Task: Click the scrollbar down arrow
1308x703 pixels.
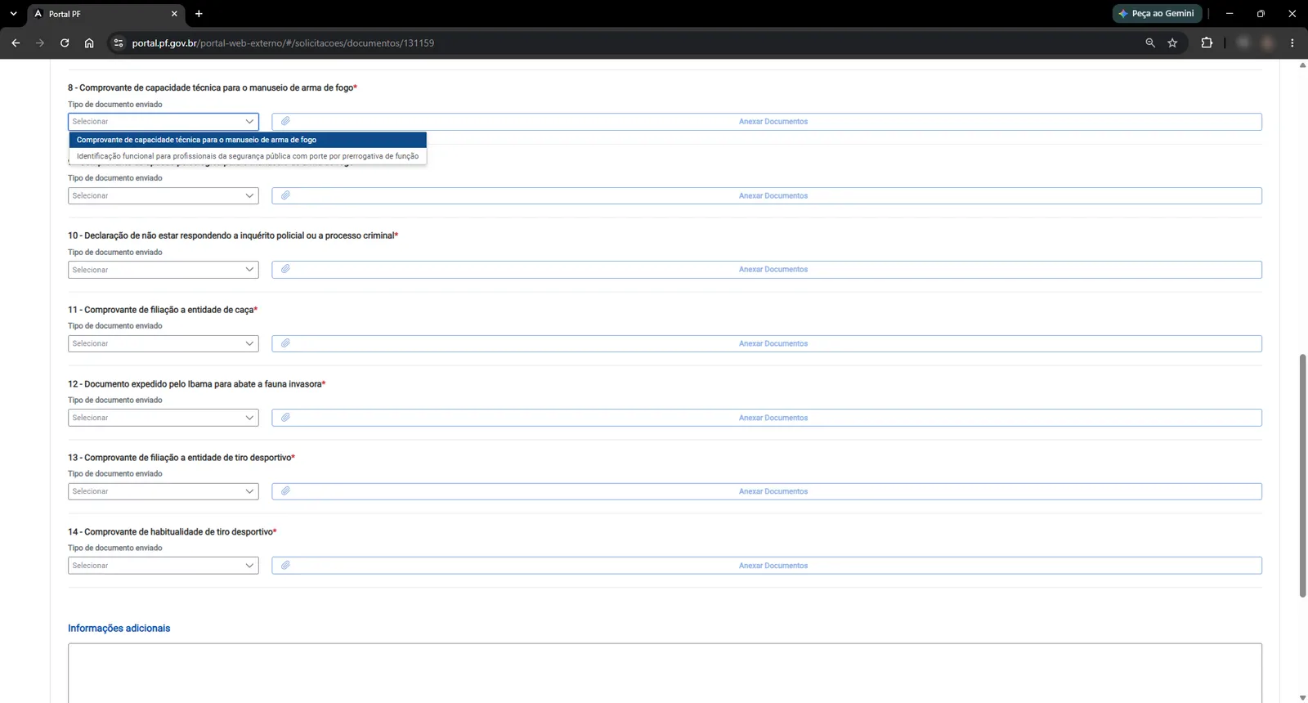Action: (x=1302, y=697)
